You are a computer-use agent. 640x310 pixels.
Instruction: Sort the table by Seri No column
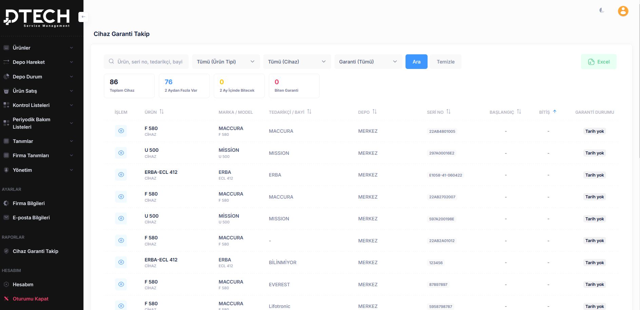448,112
